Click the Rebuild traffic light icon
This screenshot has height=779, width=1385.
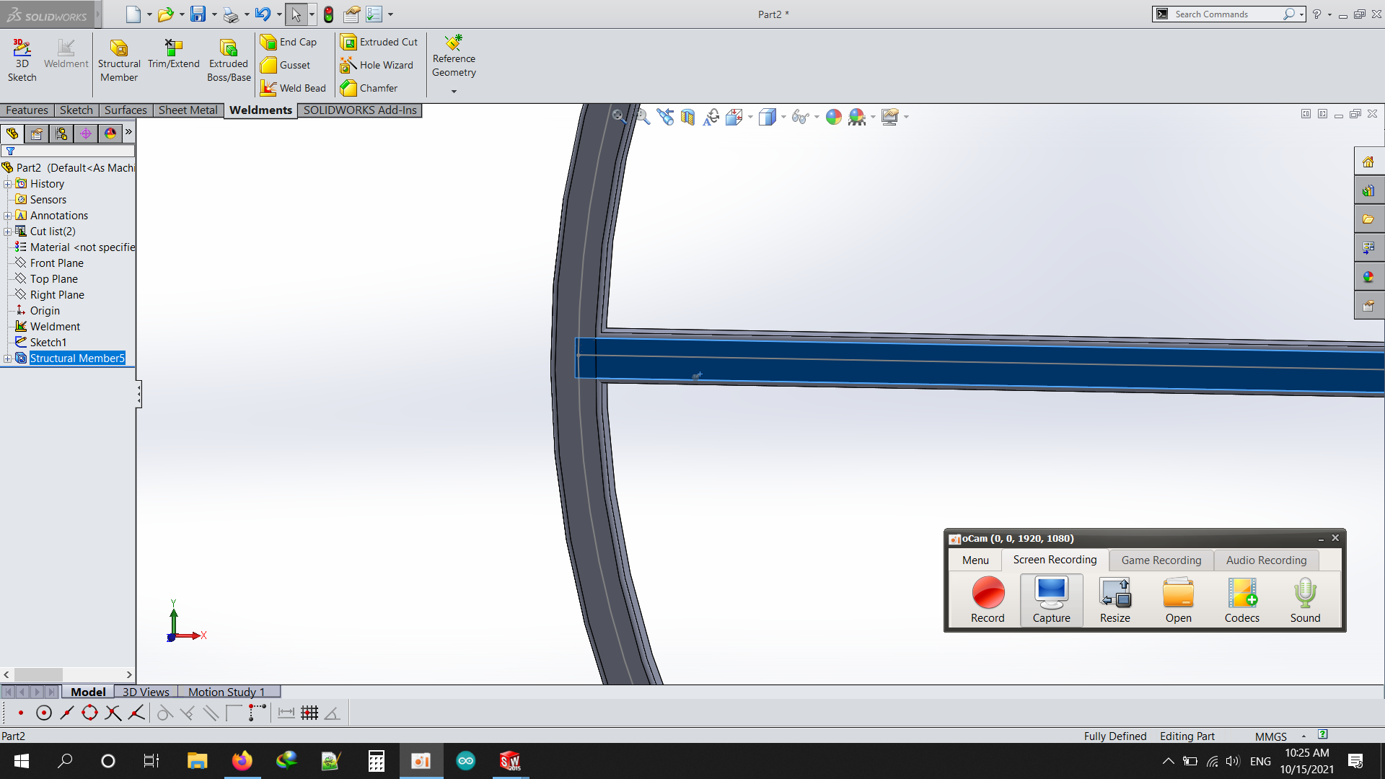click(x=328, y=14)
